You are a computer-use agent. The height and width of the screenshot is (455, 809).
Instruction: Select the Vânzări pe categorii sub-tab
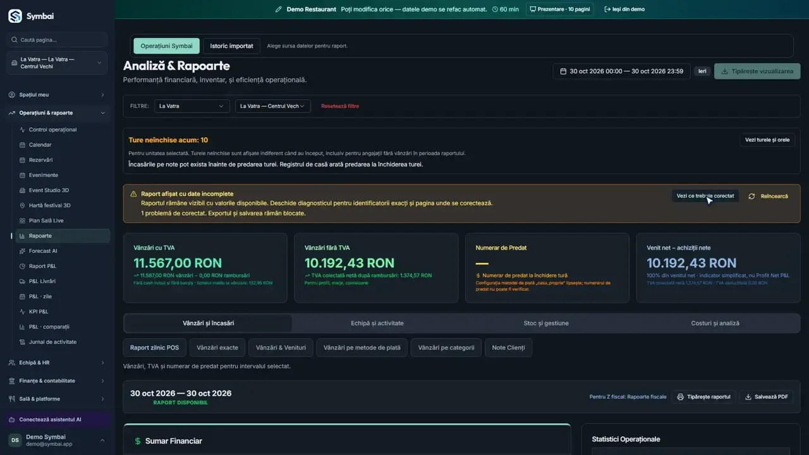(446, 348)
